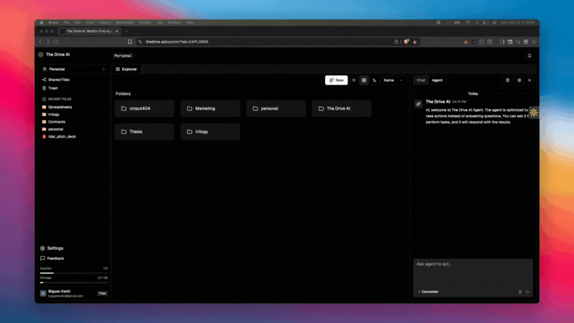Screen dimensions: 574x323
Task: Click the Personal breadcrumb
Action: 123,56
